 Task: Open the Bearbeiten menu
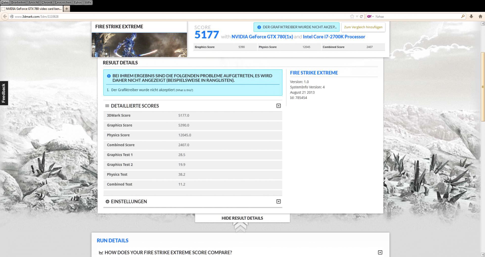tap(18, 3)
